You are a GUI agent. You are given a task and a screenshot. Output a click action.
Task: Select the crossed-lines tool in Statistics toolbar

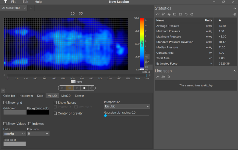[x=163, y=14]
